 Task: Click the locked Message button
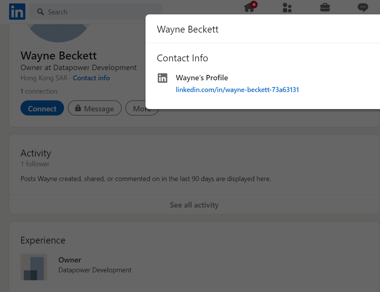click(94, 108)
